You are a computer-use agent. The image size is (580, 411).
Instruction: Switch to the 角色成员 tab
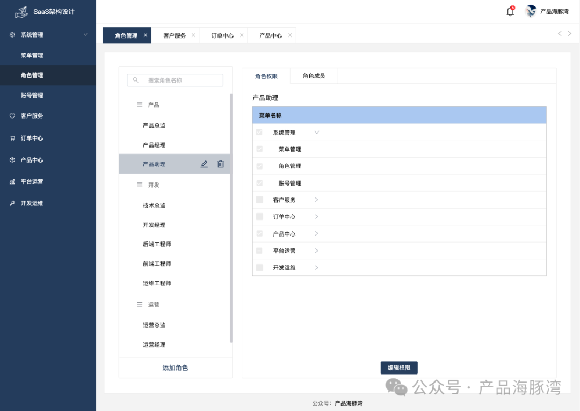click(314, 76)
